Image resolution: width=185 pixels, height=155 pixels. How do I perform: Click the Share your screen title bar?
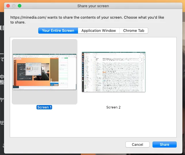[93, 6]
